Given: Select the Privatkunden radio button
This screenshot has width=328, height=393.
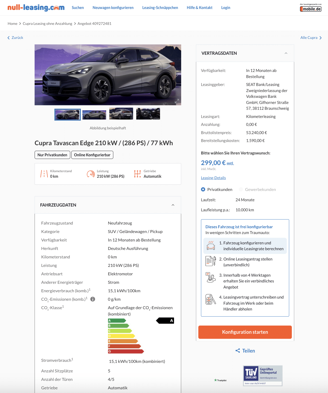Looking at the screenshot, I should 203,189.
